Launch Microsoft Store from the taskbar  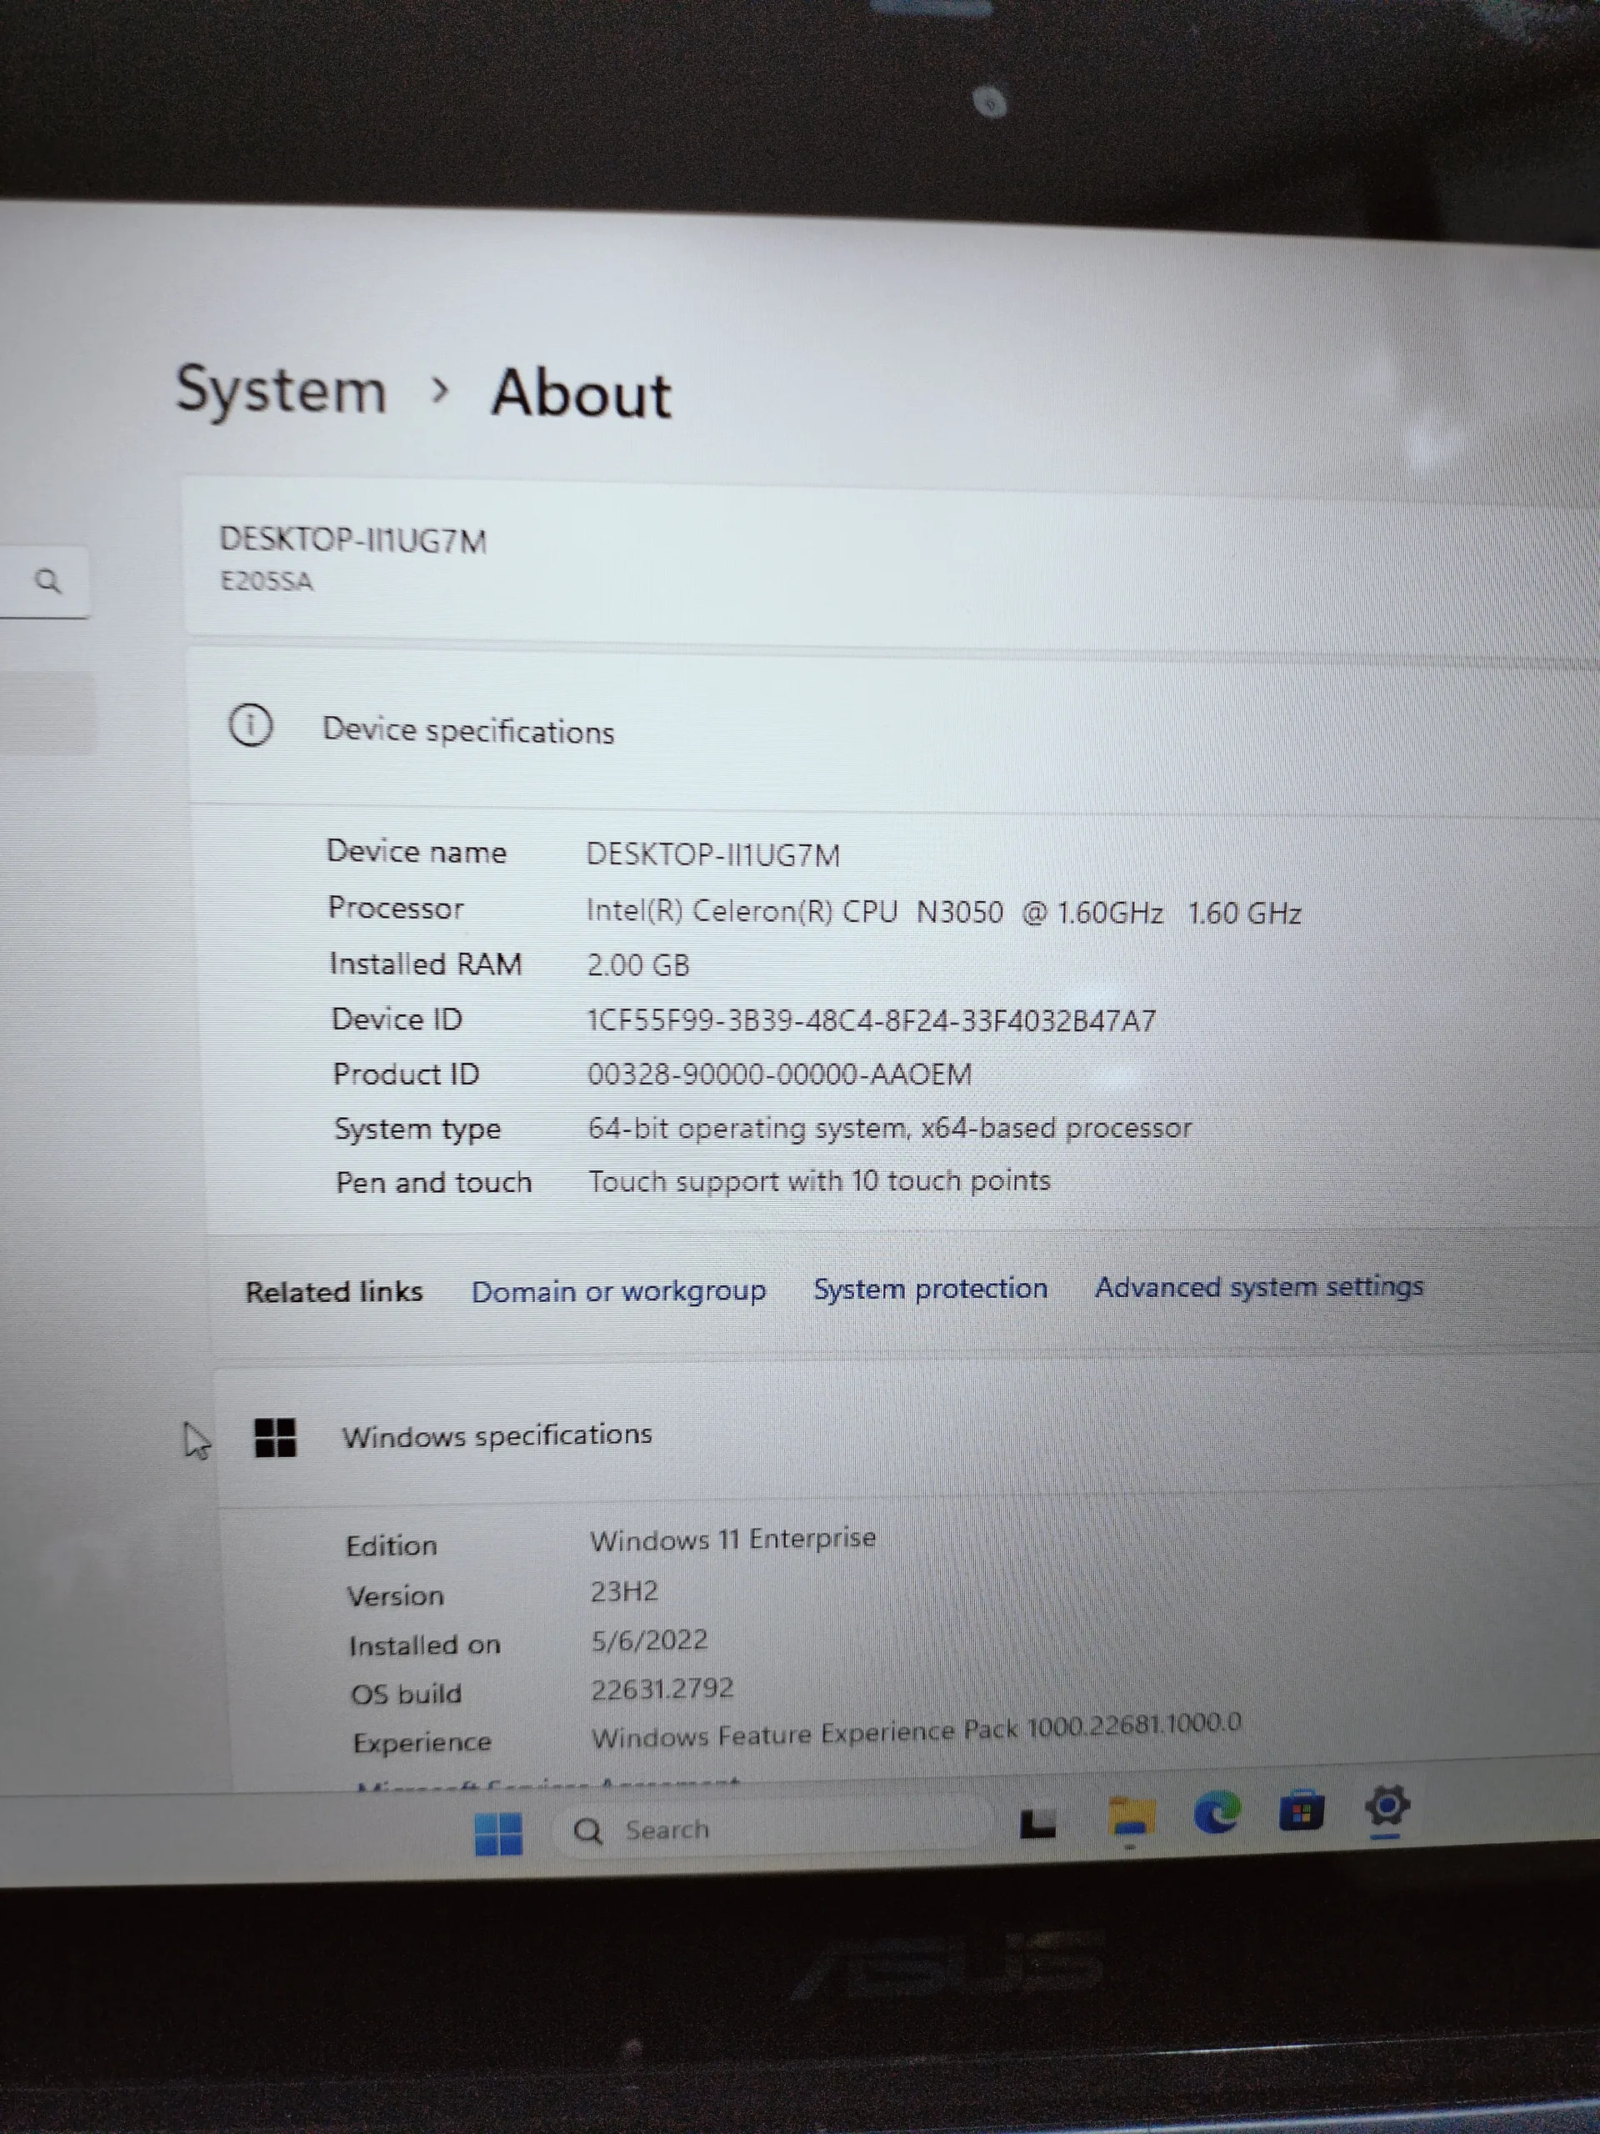(1304, 1809)
